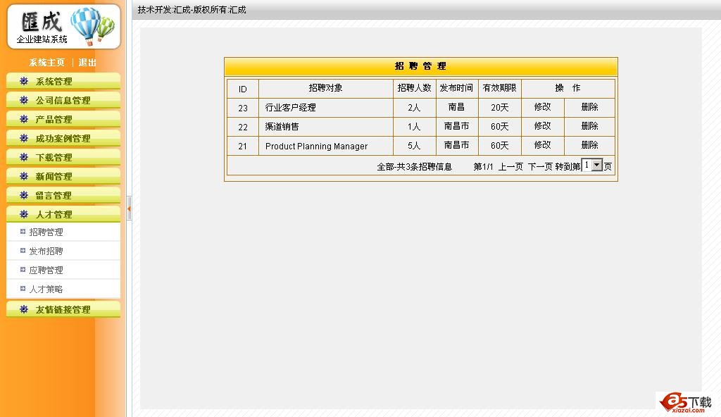Click the 退出 logout link
The image size is (721, 417).
click(x=87, y=63)
